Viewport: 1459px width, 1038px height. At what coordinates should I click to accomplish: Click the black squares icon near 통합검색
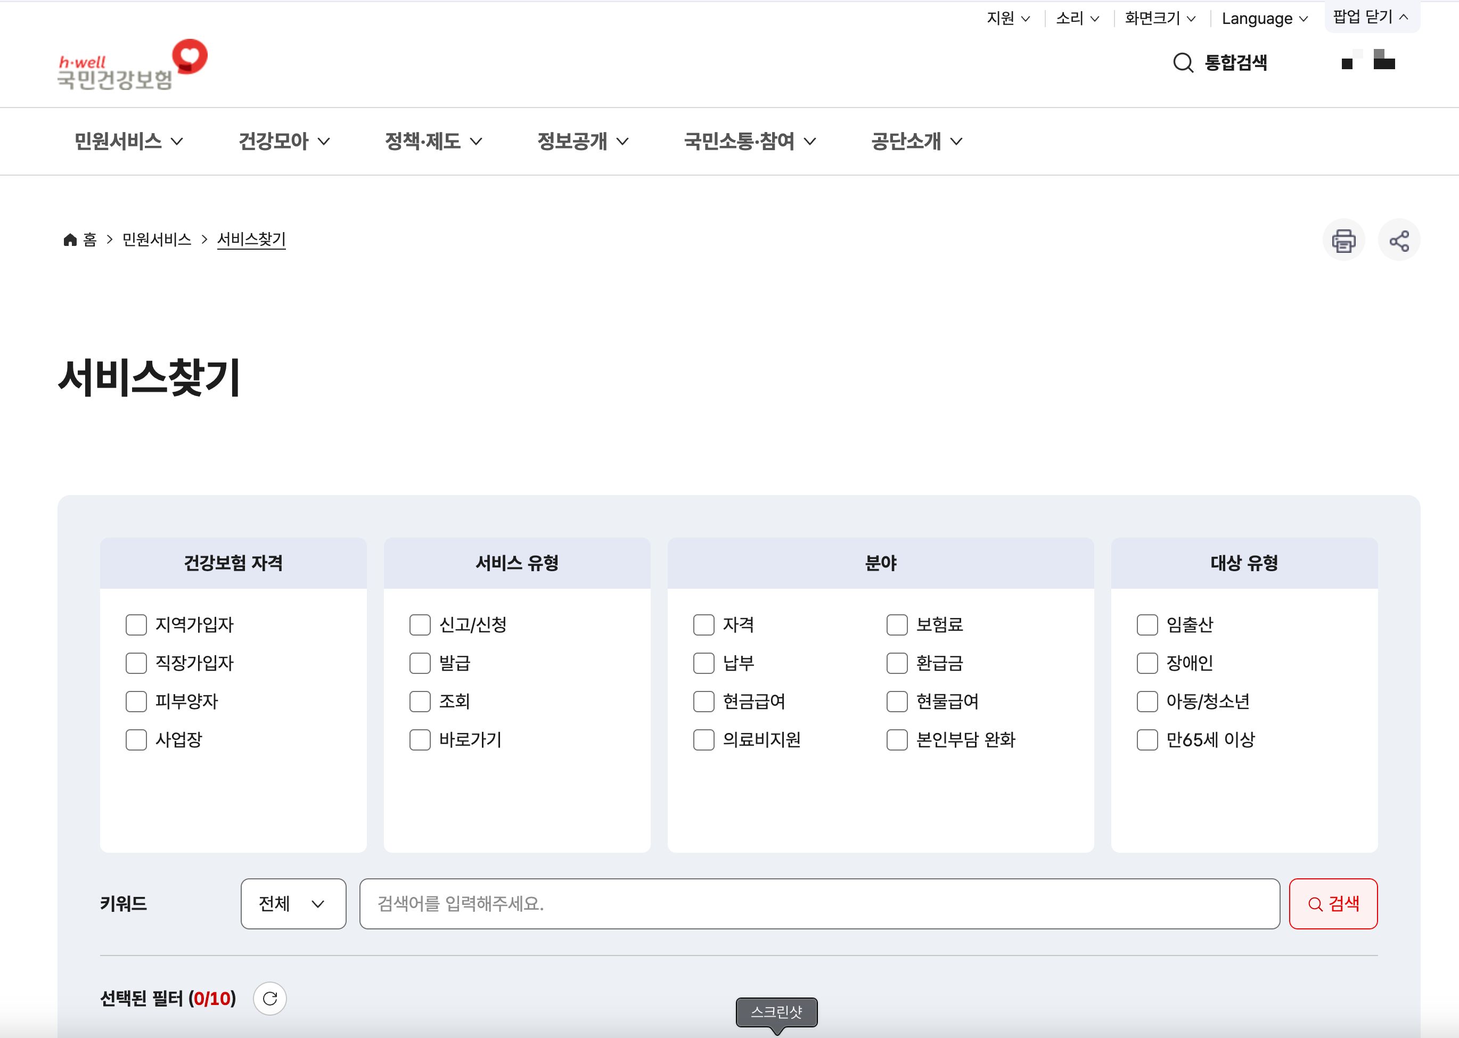tap(1368, 61)
